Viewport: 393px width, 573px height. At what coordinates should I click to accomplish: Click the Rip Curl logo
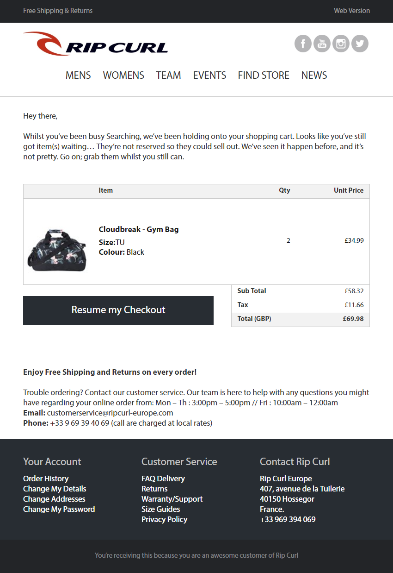95,44
